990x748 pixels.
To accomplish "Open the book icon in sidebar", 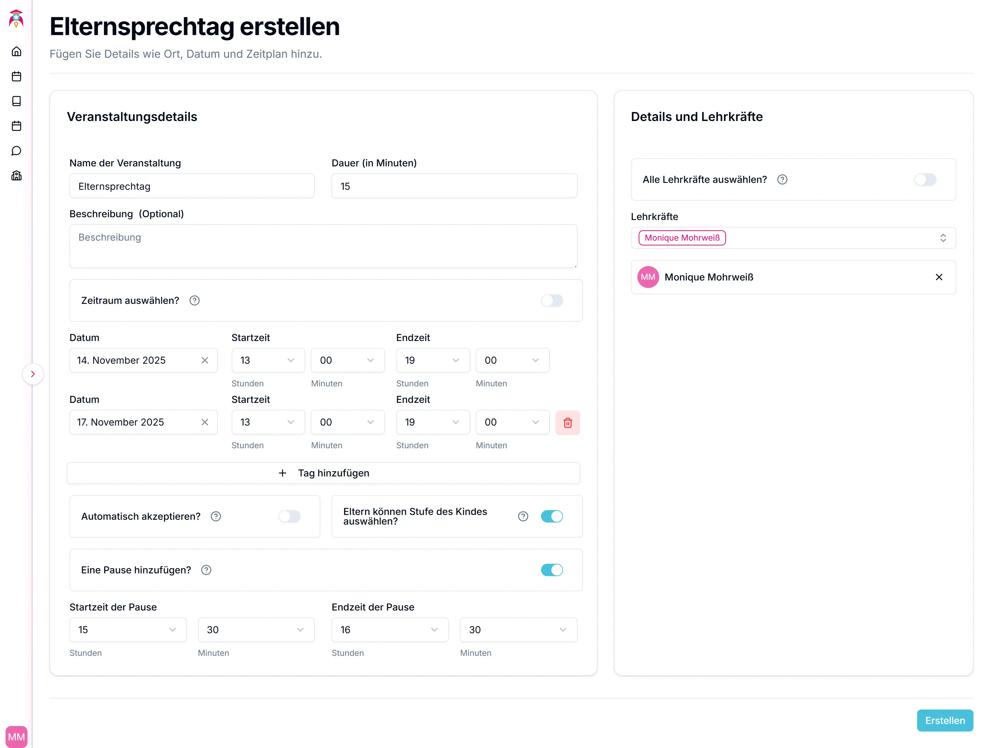I will click(x=16, y=101).
